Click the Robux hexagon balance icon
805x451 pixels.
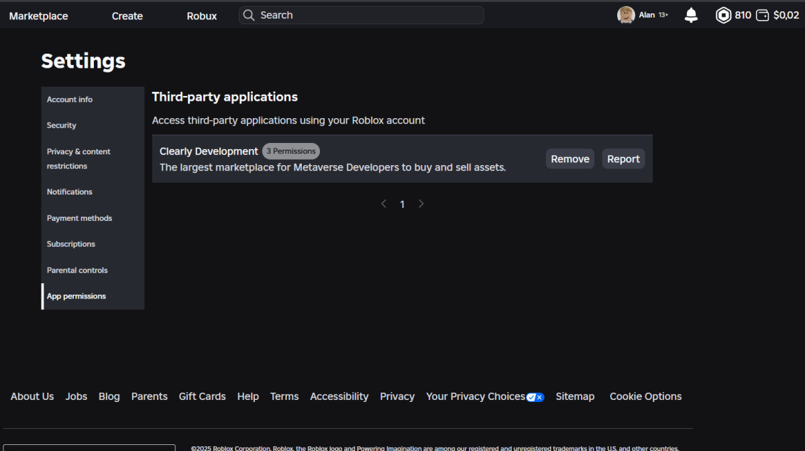point(723,15)
